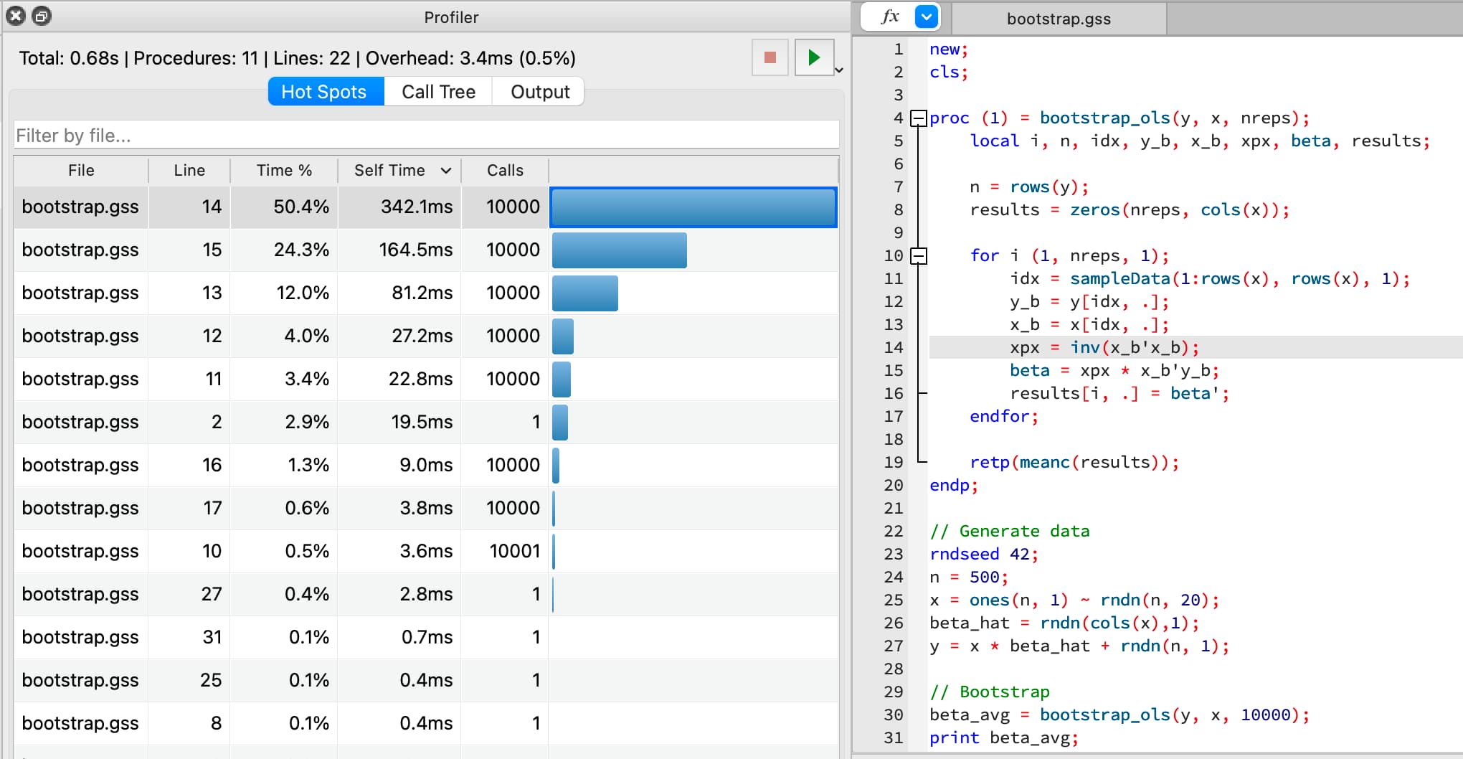Viewport: 1463px width, 759px height.
Task: Select the line 11 row with 22.8ms
Action: pos(426,379)
